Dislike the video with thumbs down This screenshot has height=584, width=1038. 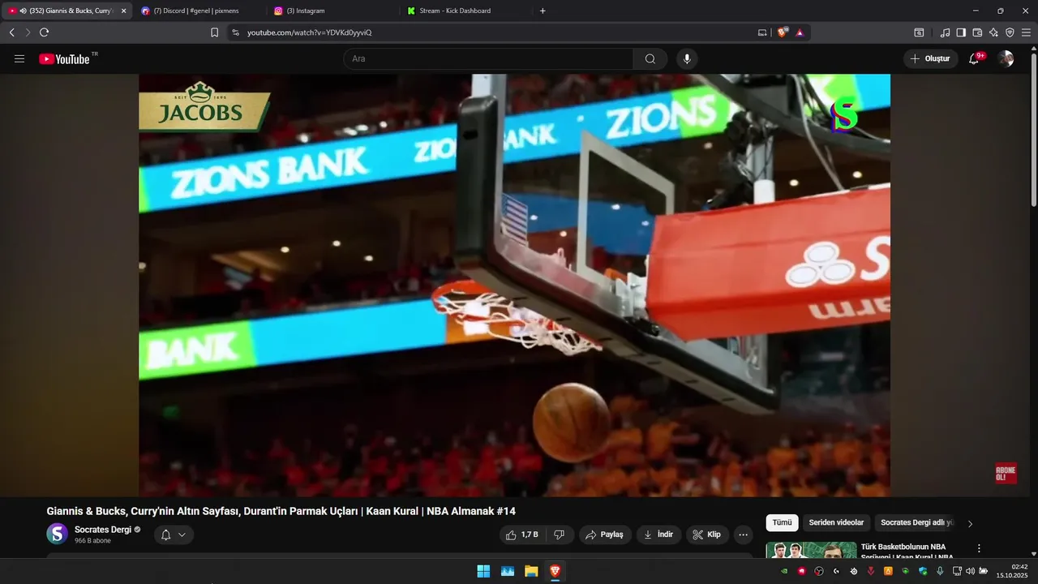coord(560,535)
